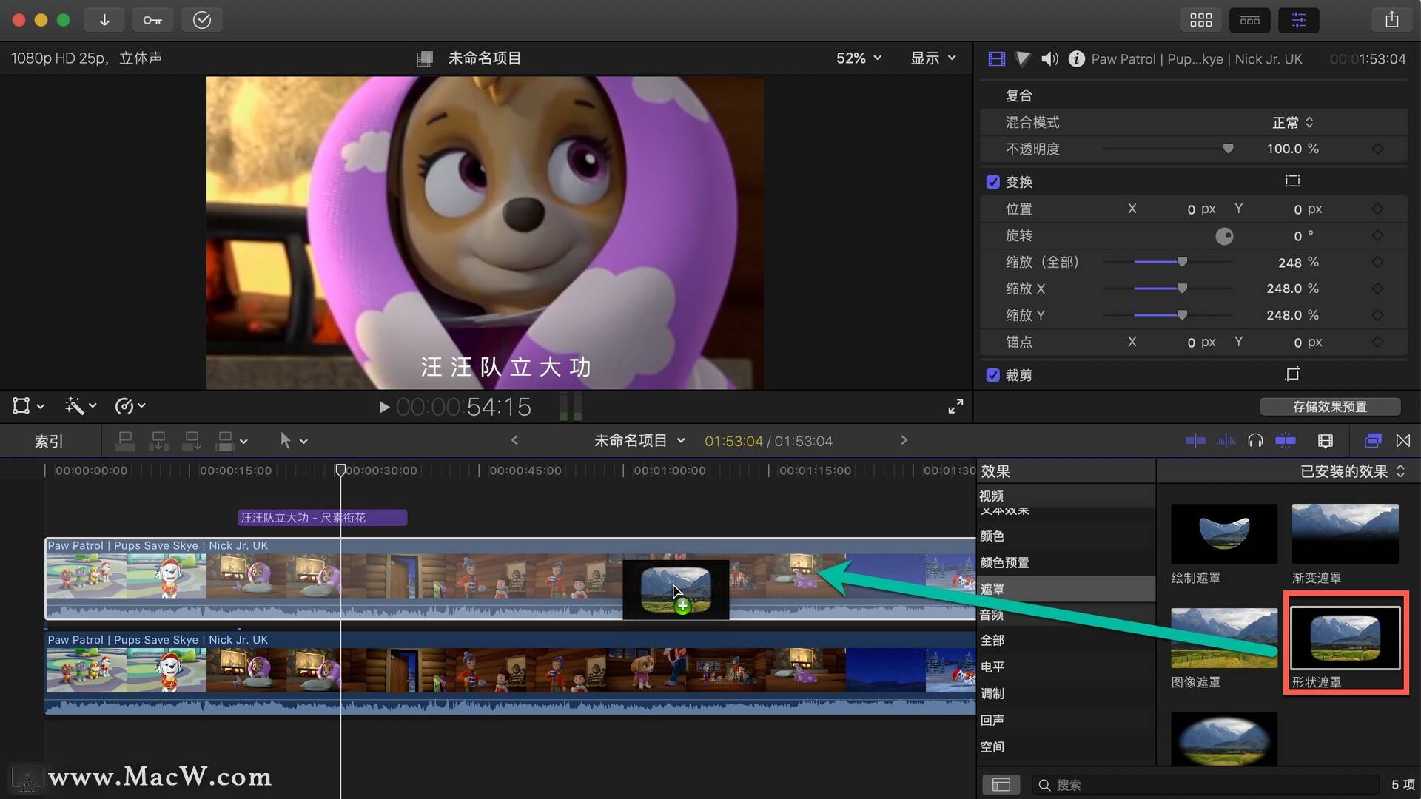Select the 渐变遮罩 effect thumbnail
1421x799 pixels.
pos(1345,534)
